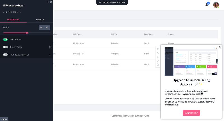
Task: Dock the Slideout Settings panel with pin arrow
Action: (x=48, y=2)
